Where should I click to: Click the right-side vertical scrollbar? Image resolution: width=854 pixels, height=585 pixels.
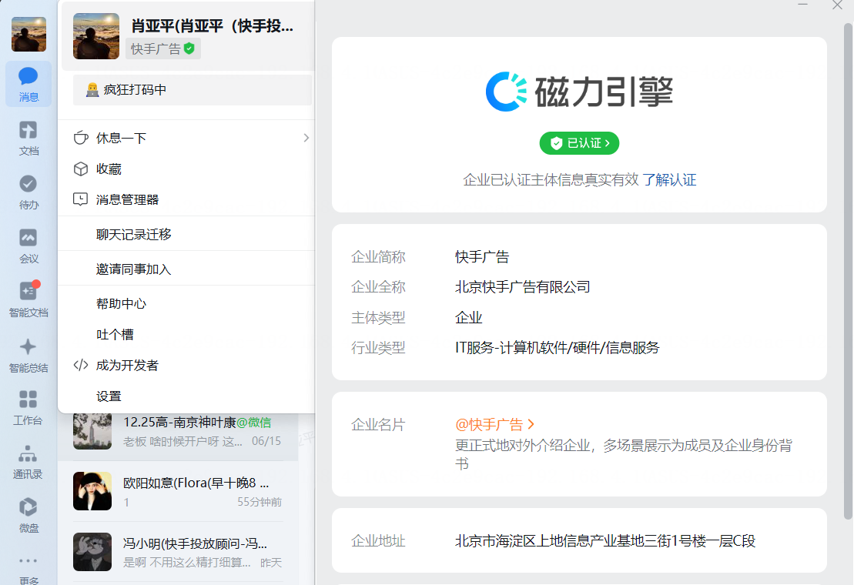click(x=848, y=272)
